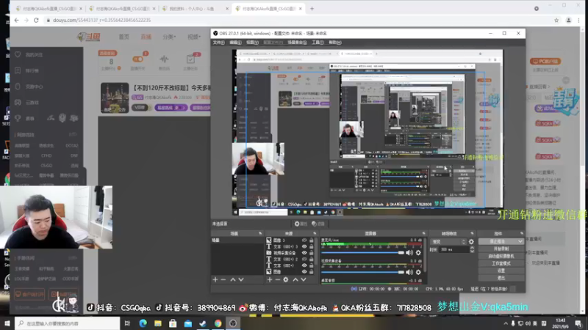Open the 滤镜 filters button
Viewport: 588px width, 330px height.
318,224
